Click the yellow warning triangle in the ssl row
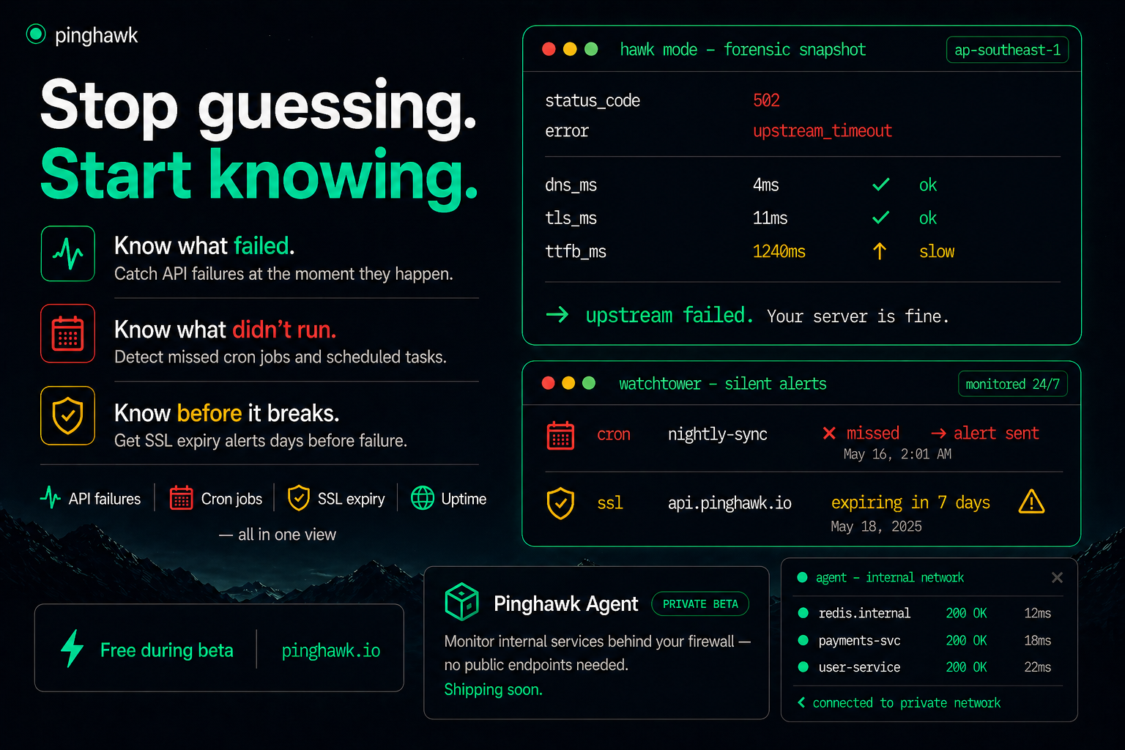 coord(1031,502)
